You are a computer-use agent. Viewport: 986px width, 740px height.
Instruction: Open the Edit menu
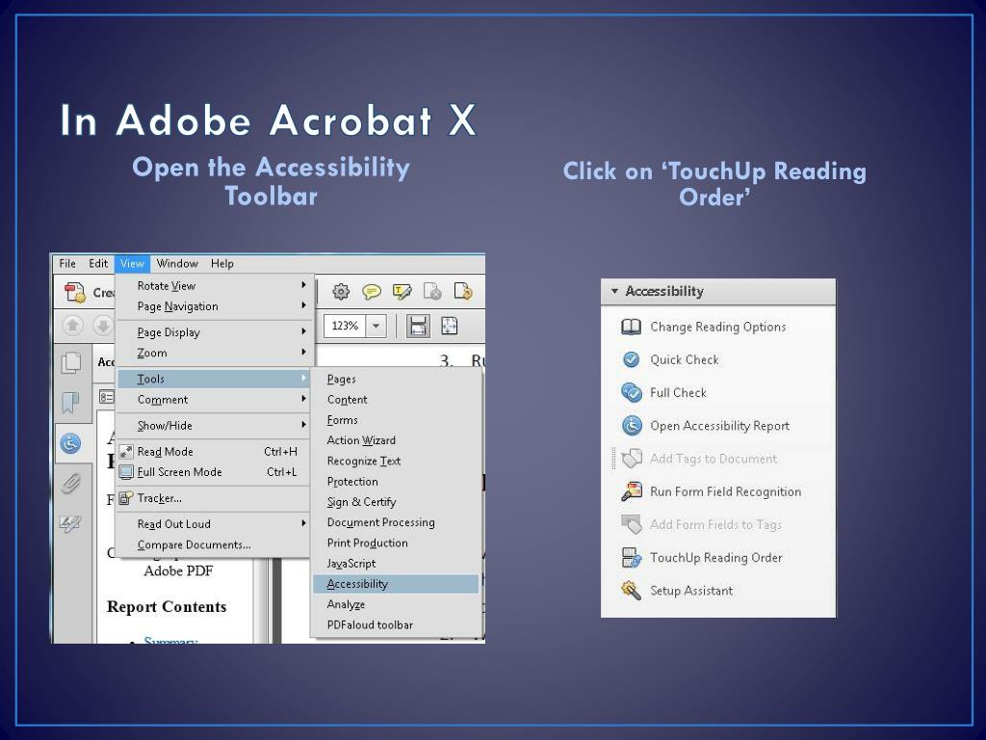(98, 264)
